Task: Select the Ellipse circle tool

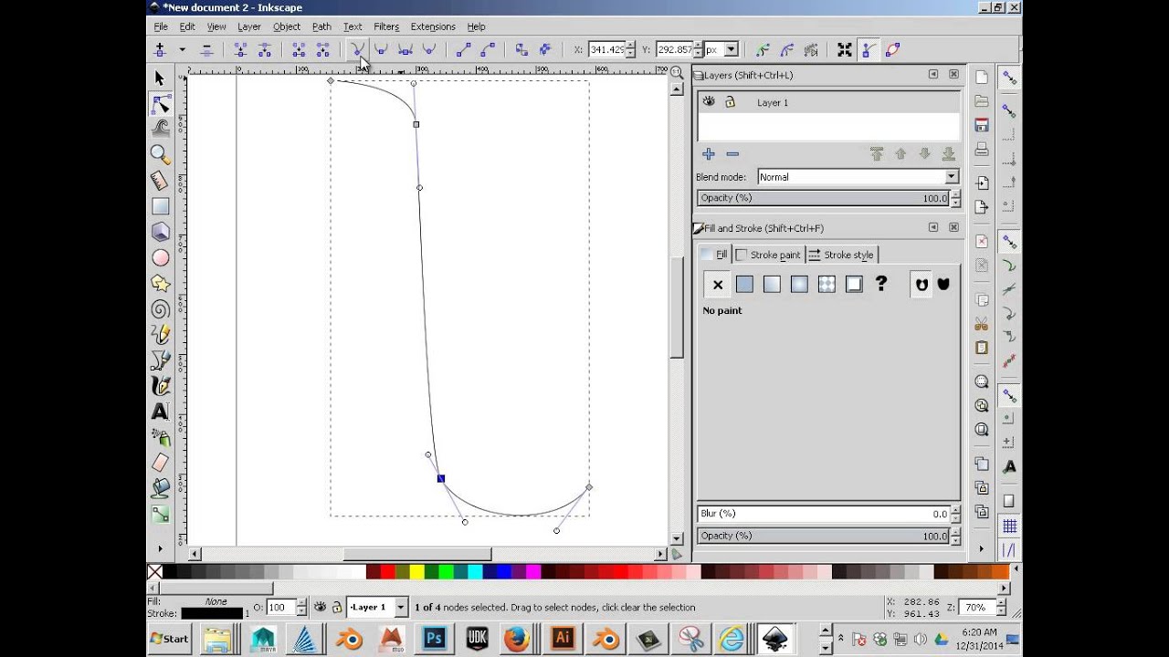Action: tap(161, 258)
